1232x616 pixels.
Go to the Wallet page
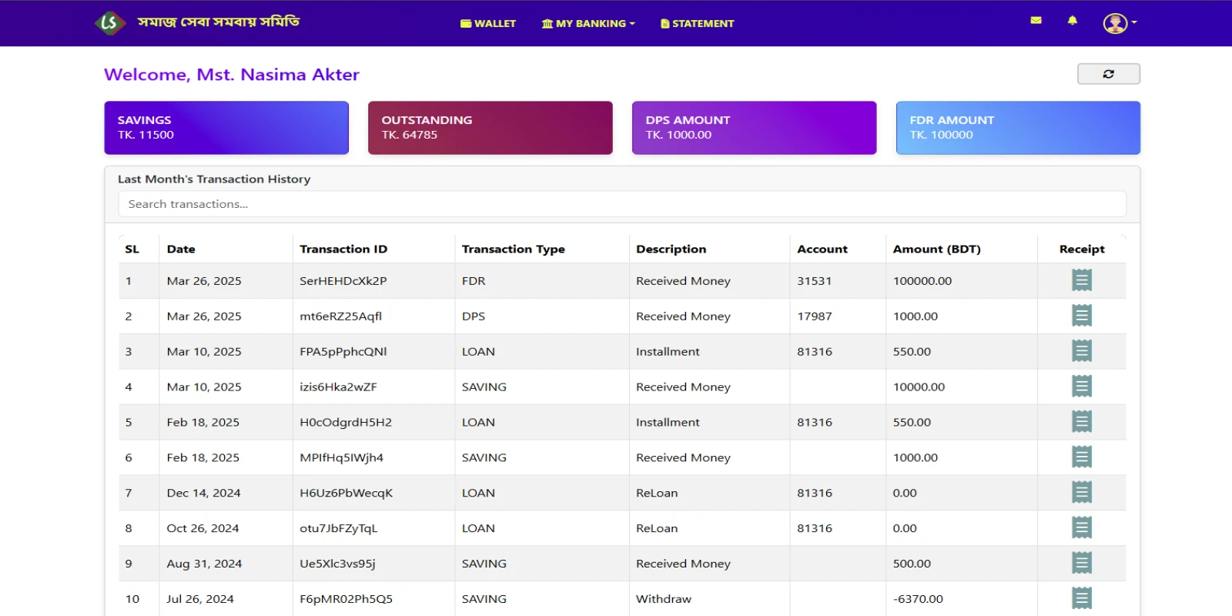coord(488,24)
